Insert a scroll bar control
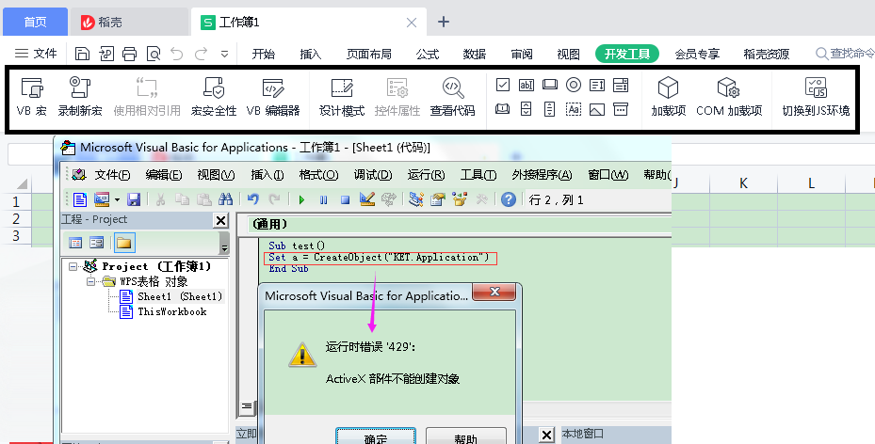The width and height of the screenshot is (875, 444). (x=550, y=108)
